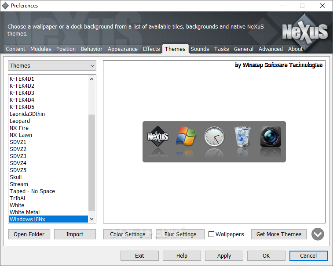Viewport: 333px width, 266px height.
Task: Click Get More Themes
Action: point(279,234)
